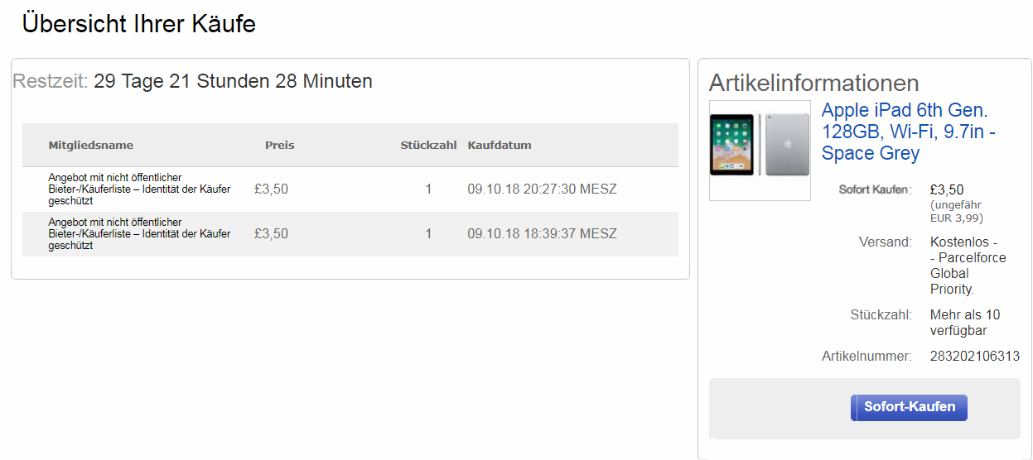Click the Sofort-Kaufen button
Viewport: 1033px width, 460px height.
click(x=909, y=407)
